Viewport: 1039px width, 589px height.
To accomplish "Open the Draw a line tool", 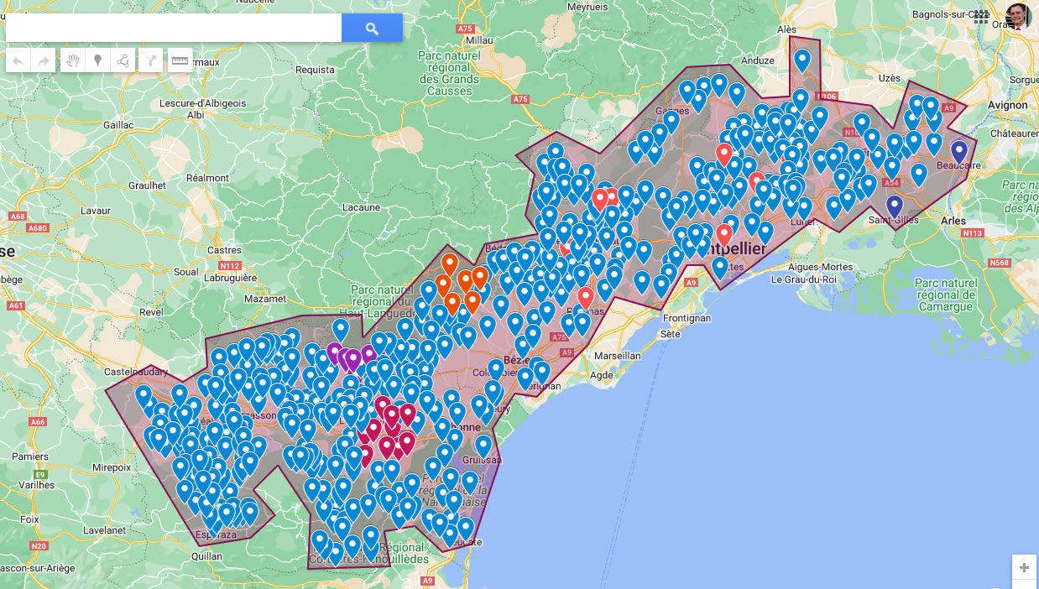I will 123,60.
